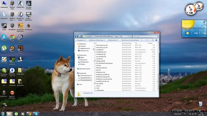
Task: Select the Корзина recycle bin icon
Action: [201, 104]
